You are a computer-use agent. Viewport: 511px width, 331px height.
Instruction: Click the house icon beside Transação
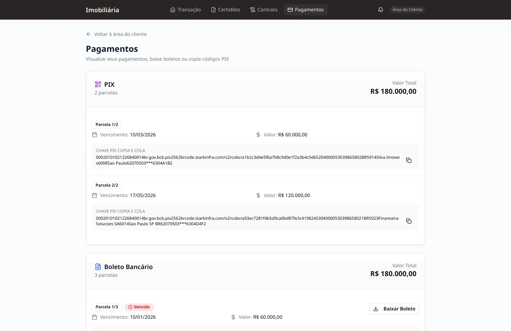[173, 10]
